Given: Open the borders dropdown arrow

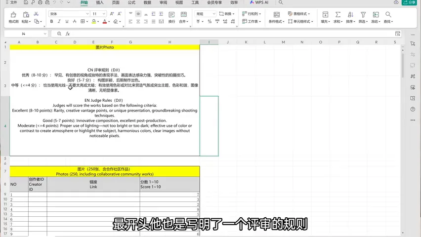Looking at the screenshot, I should [87, 21].
